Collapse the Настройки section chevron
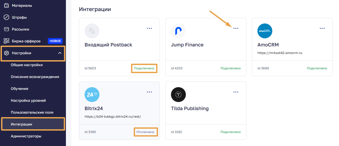This screenshot has height=146, width=339. click(60, 53)
